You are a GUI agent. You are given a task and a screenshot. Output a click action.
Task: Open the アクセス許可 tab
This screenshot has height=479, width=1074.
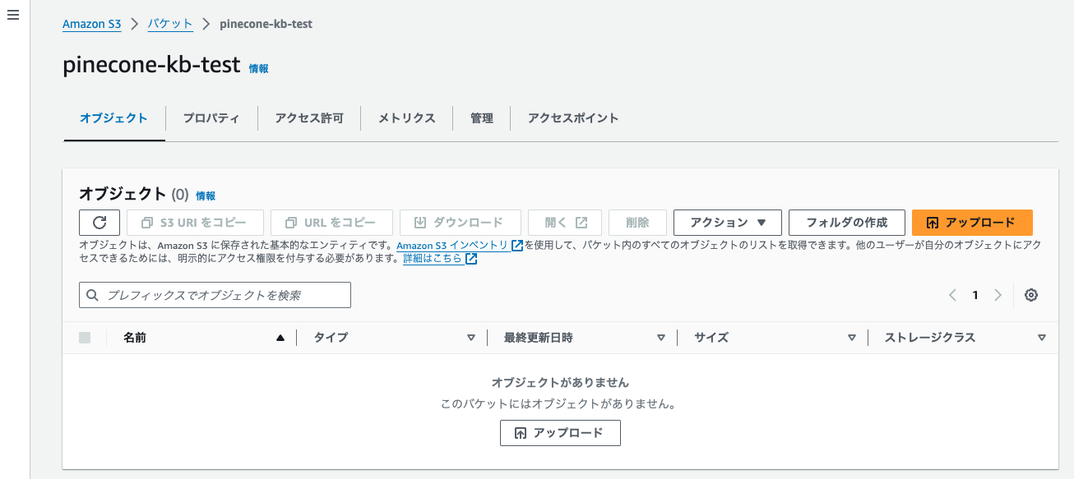pyautogui.click(x=309, y=118)
